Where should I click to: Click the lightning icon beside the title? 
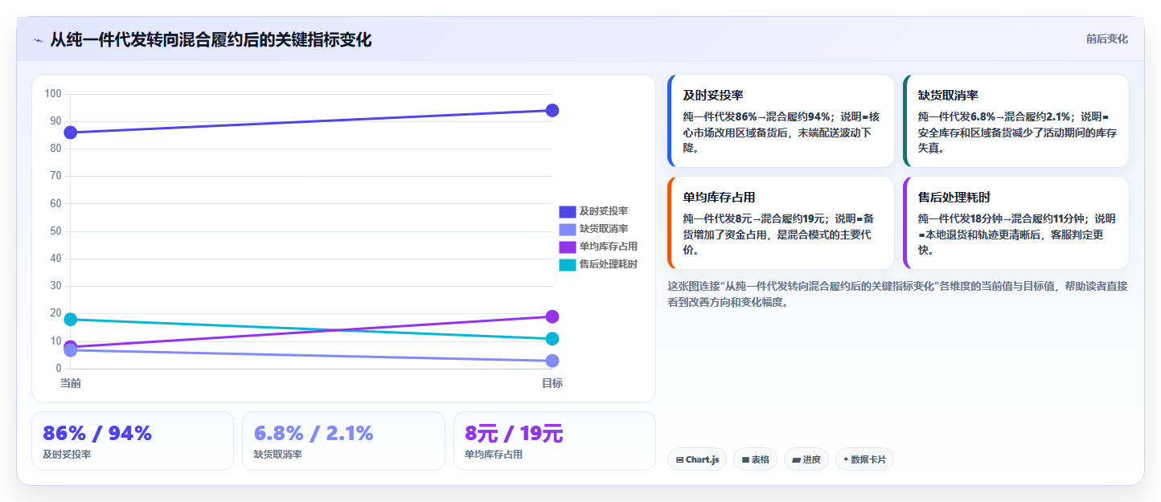point(38,40)
